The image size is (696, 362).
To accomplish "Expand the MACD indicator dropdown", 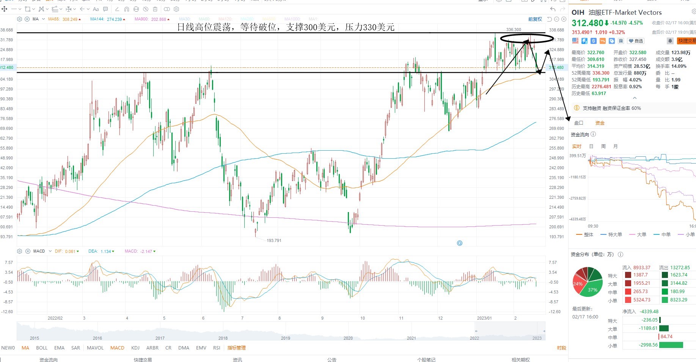I will coord(50,251).
